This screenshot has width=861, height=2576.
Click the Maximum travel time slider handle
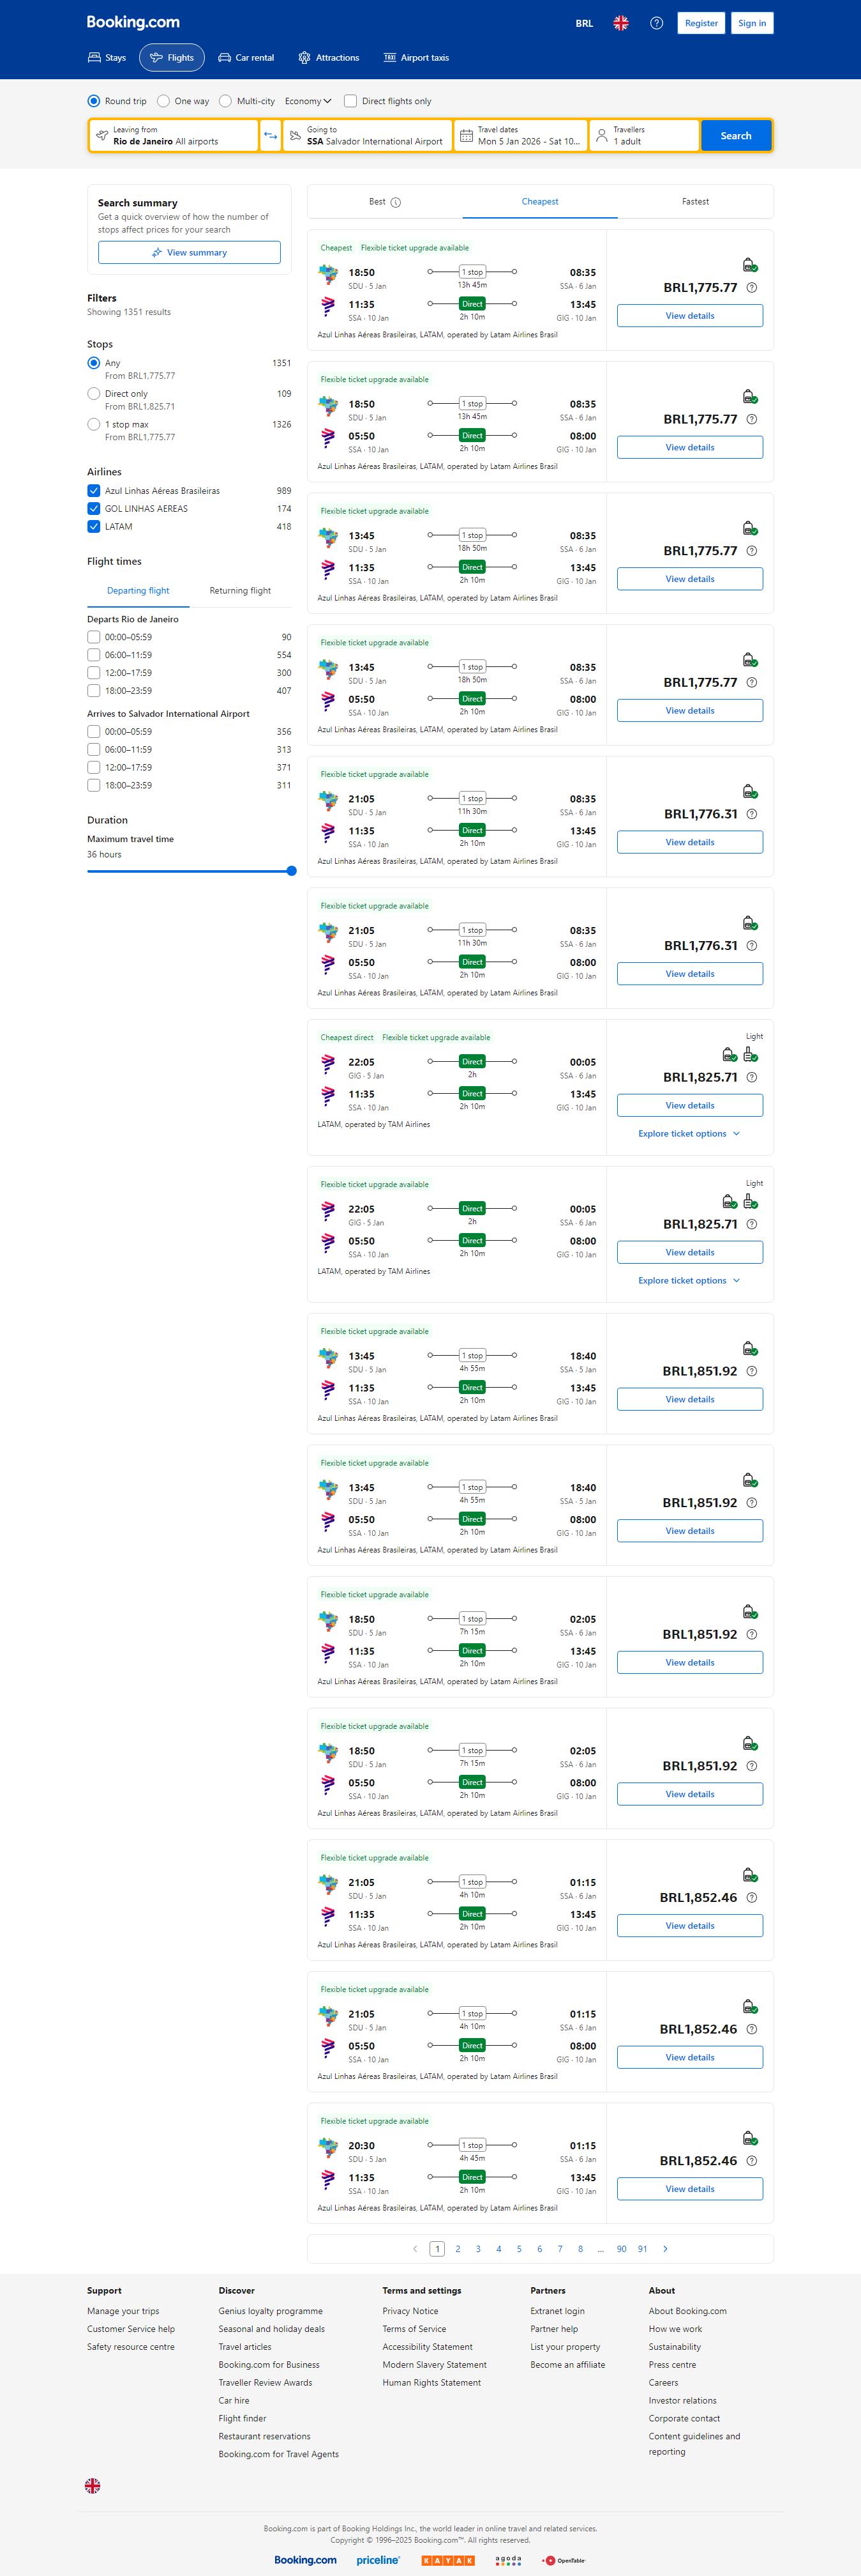tap(292, 871)
